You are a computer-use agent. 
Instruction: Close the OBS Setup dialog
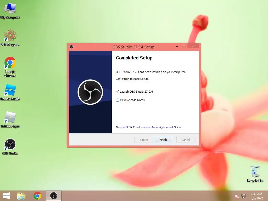(193, 46)
